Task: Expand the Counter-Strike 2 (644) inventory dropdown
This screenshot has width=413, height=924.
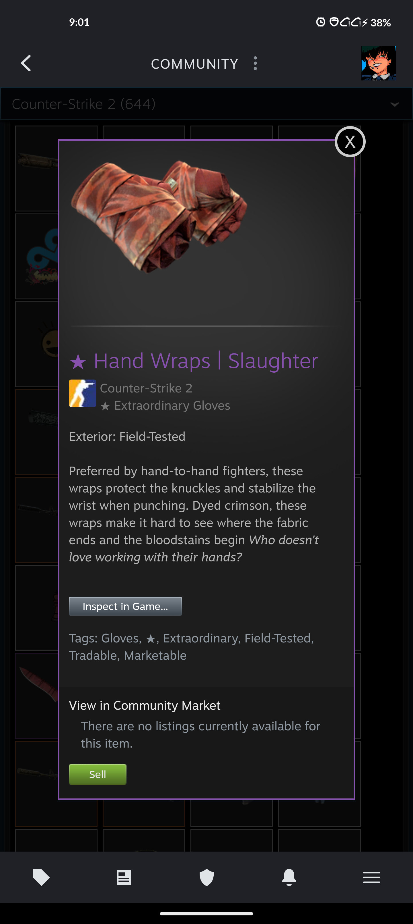Action: [x=206, y=104]
